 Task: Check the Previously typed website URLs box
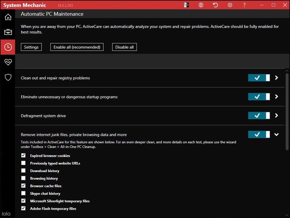tap(23, 163)
